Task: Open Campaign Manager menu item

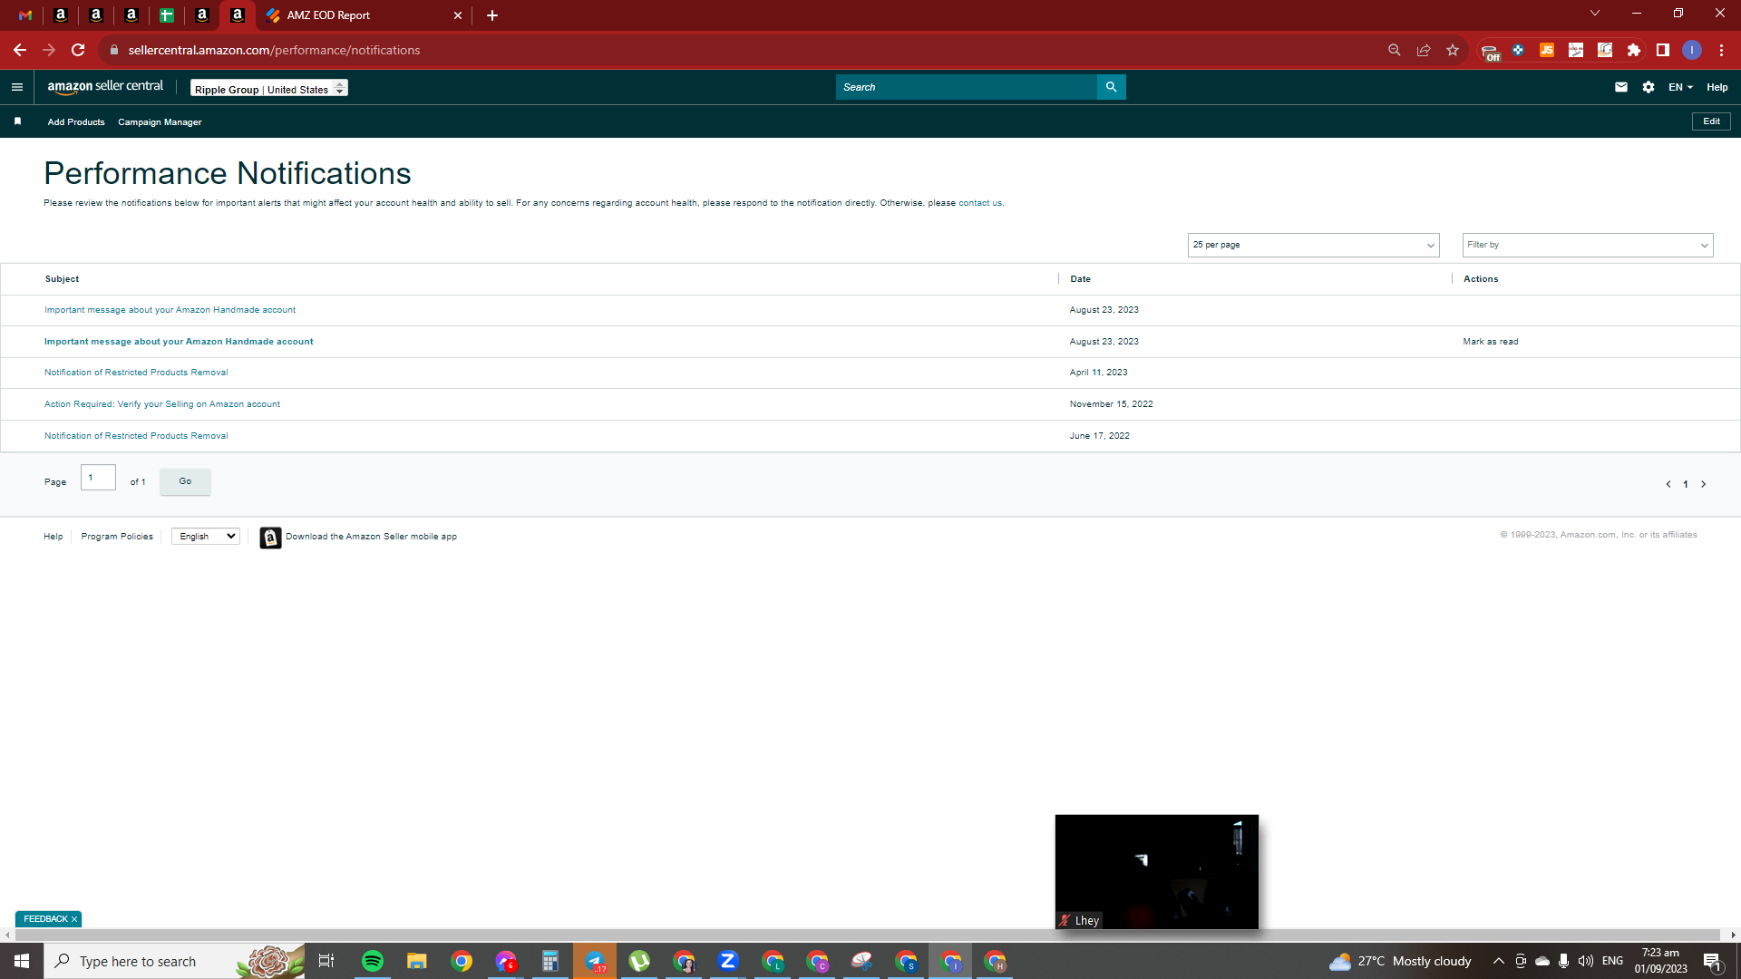Action: tap(160, 122)
